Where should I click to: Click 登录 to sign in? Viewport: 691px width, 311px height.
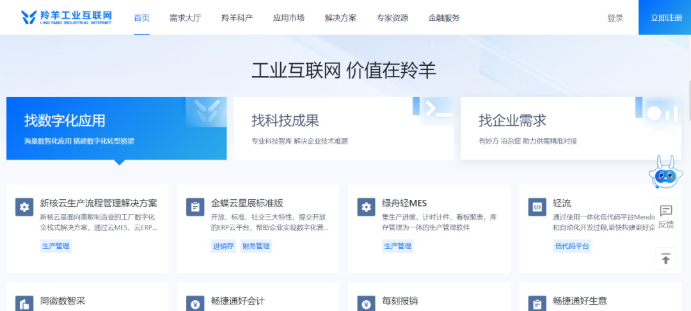[616, 18]
